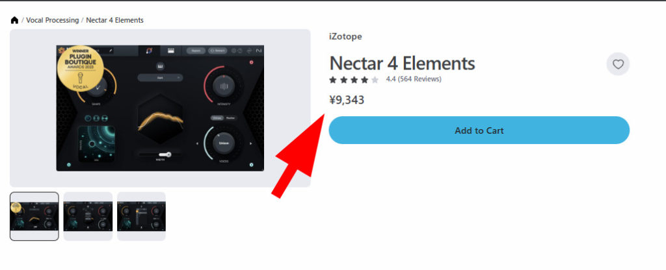Screen dimensions: 666x270
Task: Click the Width slider in plugin image
Action: pos(160,154)
